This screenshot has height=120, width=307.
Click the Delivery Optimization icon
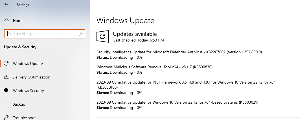[6, 77]
